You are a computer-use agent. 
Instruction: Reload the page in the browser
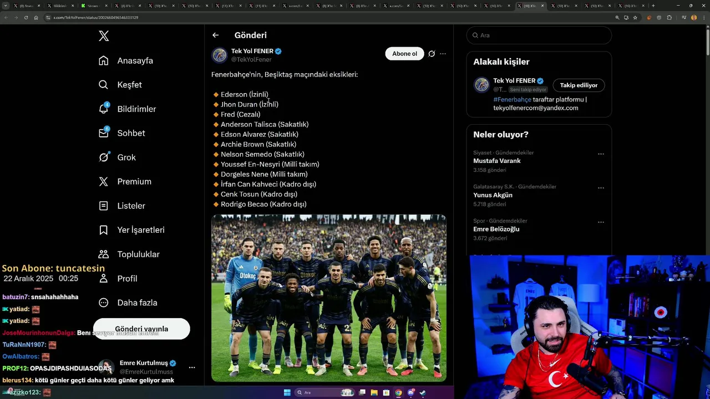point(26,17)
